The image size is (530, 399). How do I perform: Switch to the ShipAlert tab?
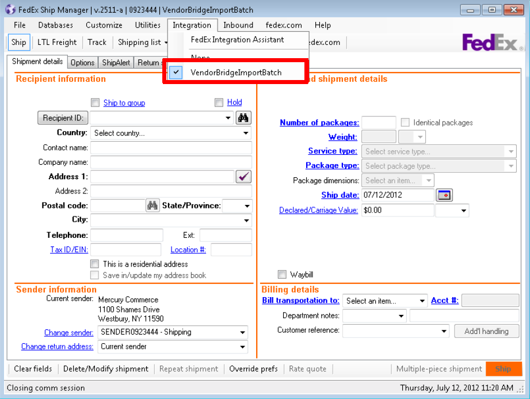tap(116, 63)
